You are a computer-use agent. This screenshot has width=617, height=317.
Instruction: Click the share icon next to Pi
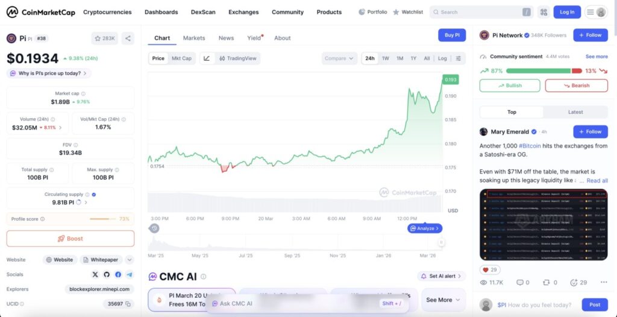(x=128, y=39)
